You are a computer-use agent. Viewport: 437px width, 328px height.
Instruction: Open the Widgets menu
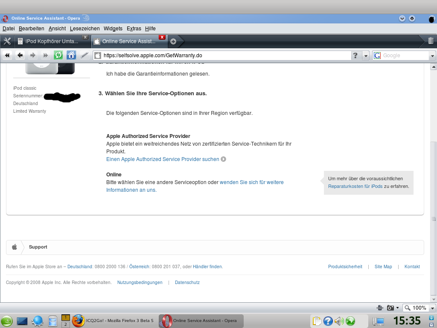[x=113, y=29]
